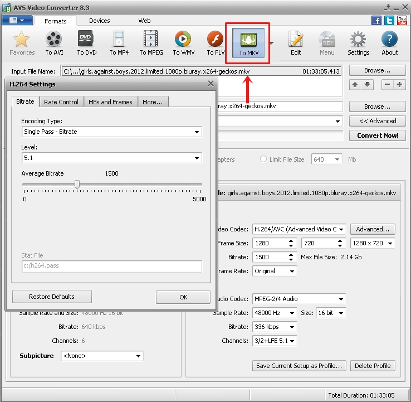This screenshot has width=411, height=402.
Task: Close the H.264 Settings dialog
Action: click(211, 84)
